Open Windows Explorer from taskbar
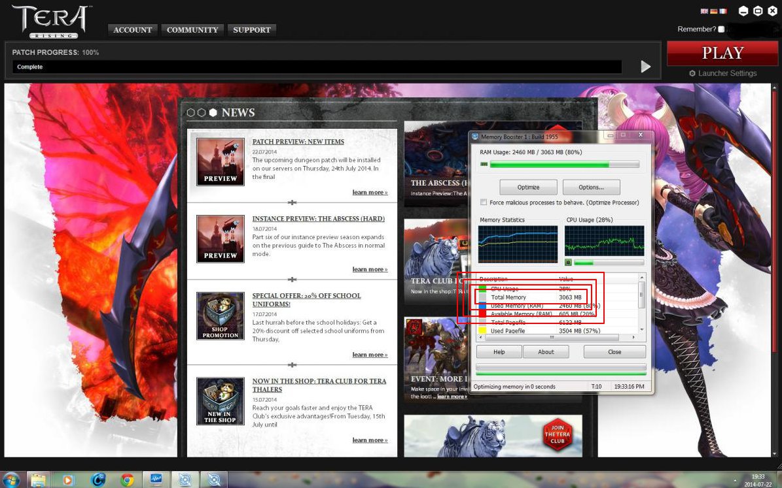 click(x=39, y=480)
